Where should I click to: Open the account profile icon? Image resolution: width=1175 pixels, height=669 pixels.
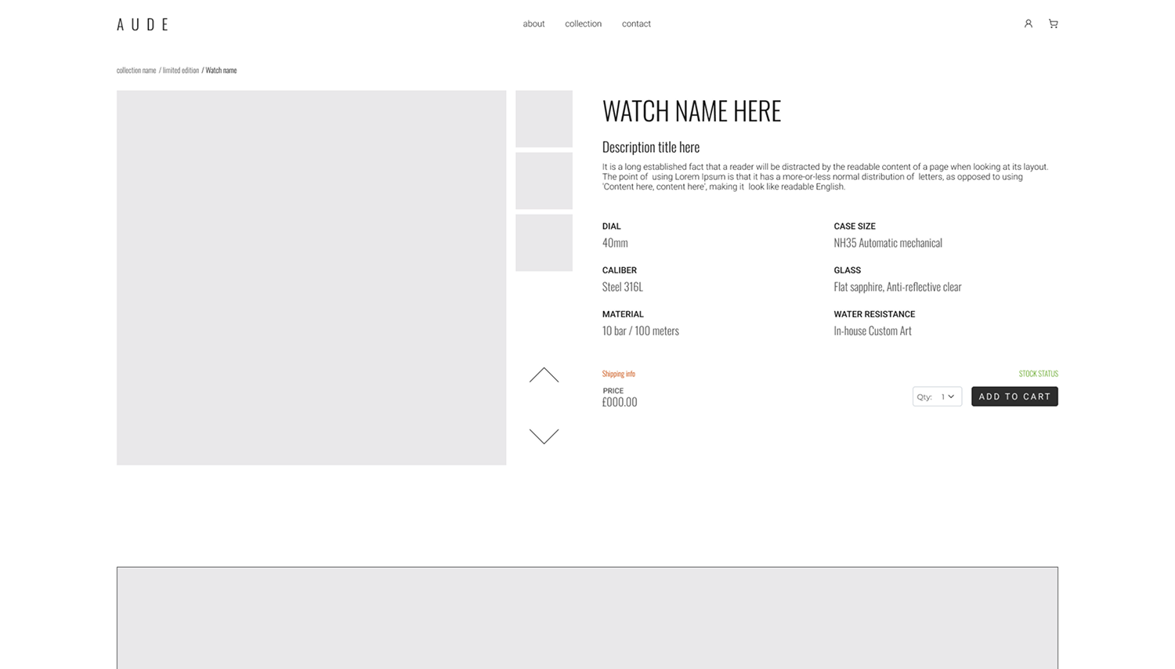tap(1028, 24)
